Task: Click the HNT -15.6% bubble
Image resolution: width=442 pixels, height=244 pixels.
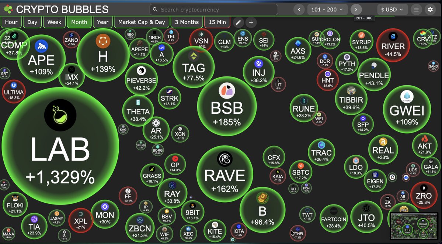Action: (x=327, y=80)
